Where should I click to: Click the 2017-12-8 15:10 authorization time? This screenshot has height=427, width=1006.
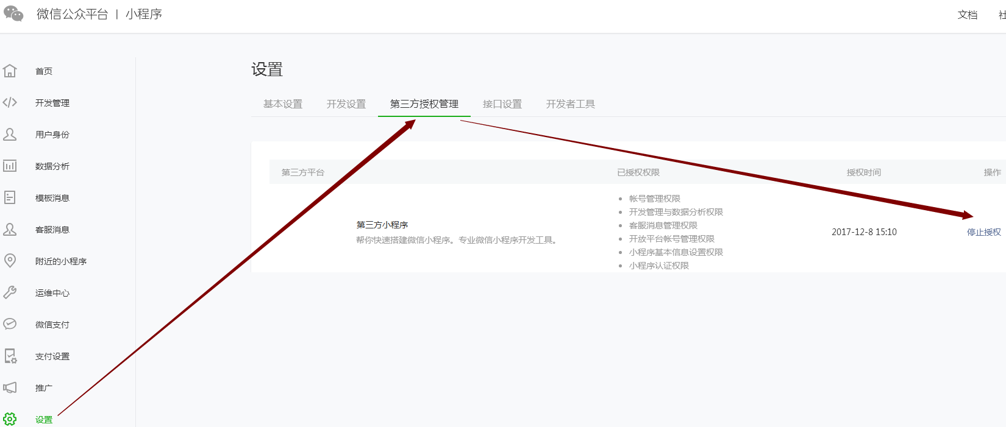pos(864,232)
